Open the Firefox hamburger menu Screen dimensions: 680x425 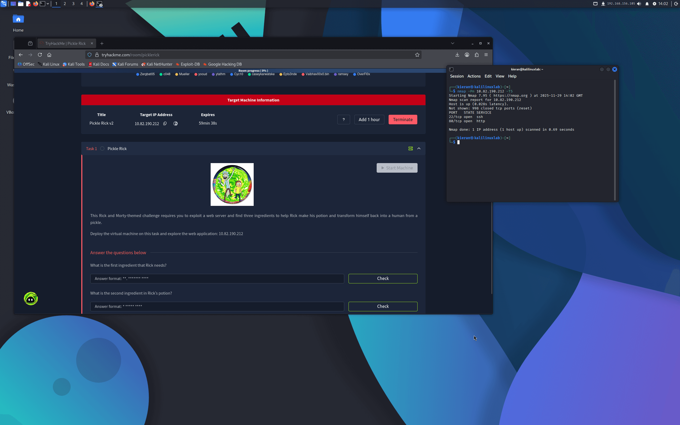pyautogui.click(x=486, y=55)
